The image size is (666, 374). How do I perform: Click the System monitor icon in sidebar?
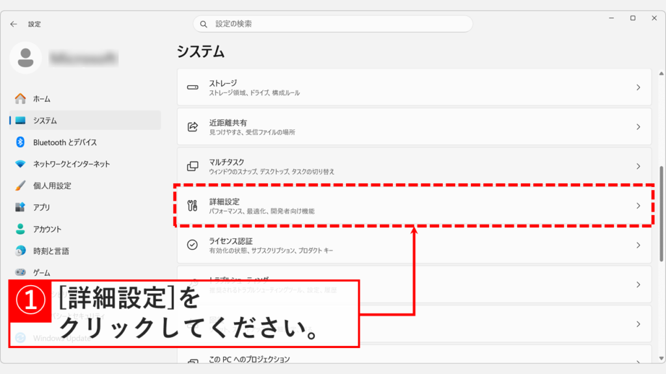(20, 120)
